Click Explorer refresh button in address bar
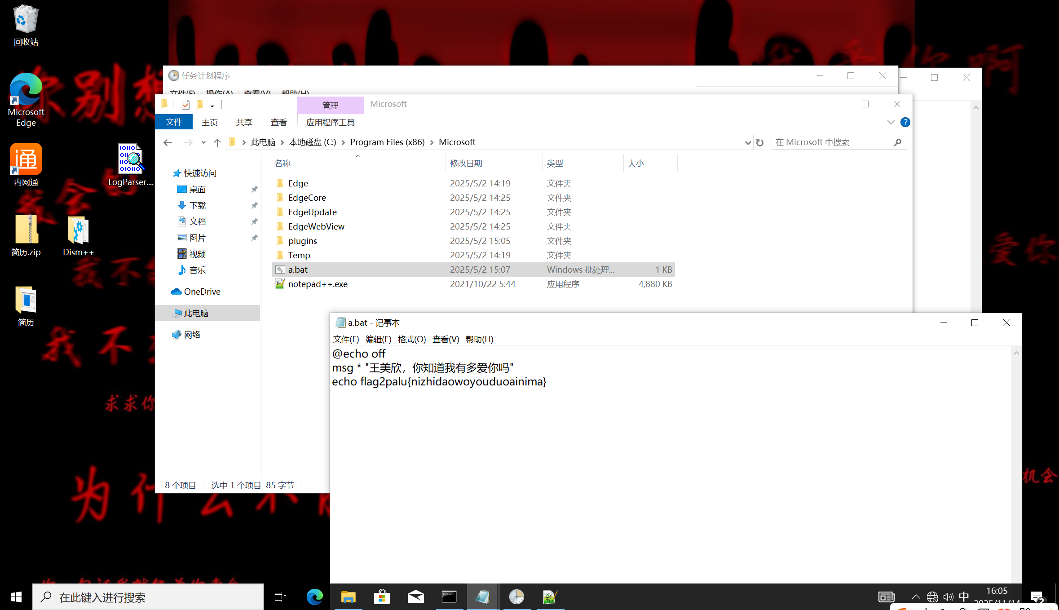The width and height of the screenshot is (1059, 610). point(759,142)
